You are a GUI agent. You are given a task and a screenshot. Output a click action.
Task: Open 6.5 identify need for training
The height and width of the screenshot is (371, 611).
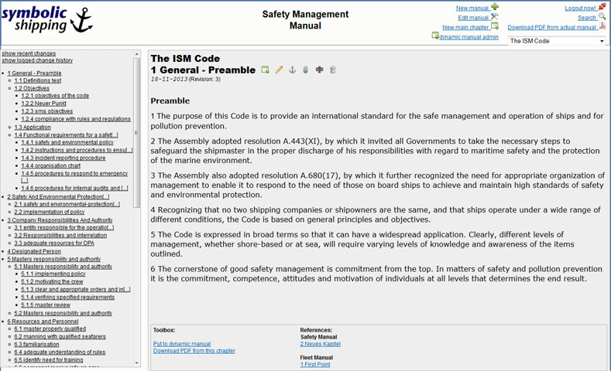[49, 359]
